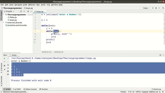165x93 pixels.
Task: Click loops.py breadcrumb in navigation bar
Action: 28,8
